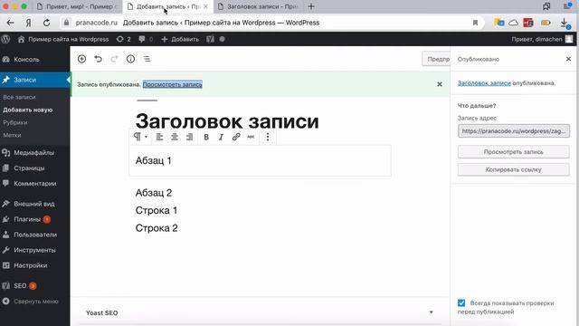Click the Строка 2 text line
This screenshot has height=326, width=579.
157,228
